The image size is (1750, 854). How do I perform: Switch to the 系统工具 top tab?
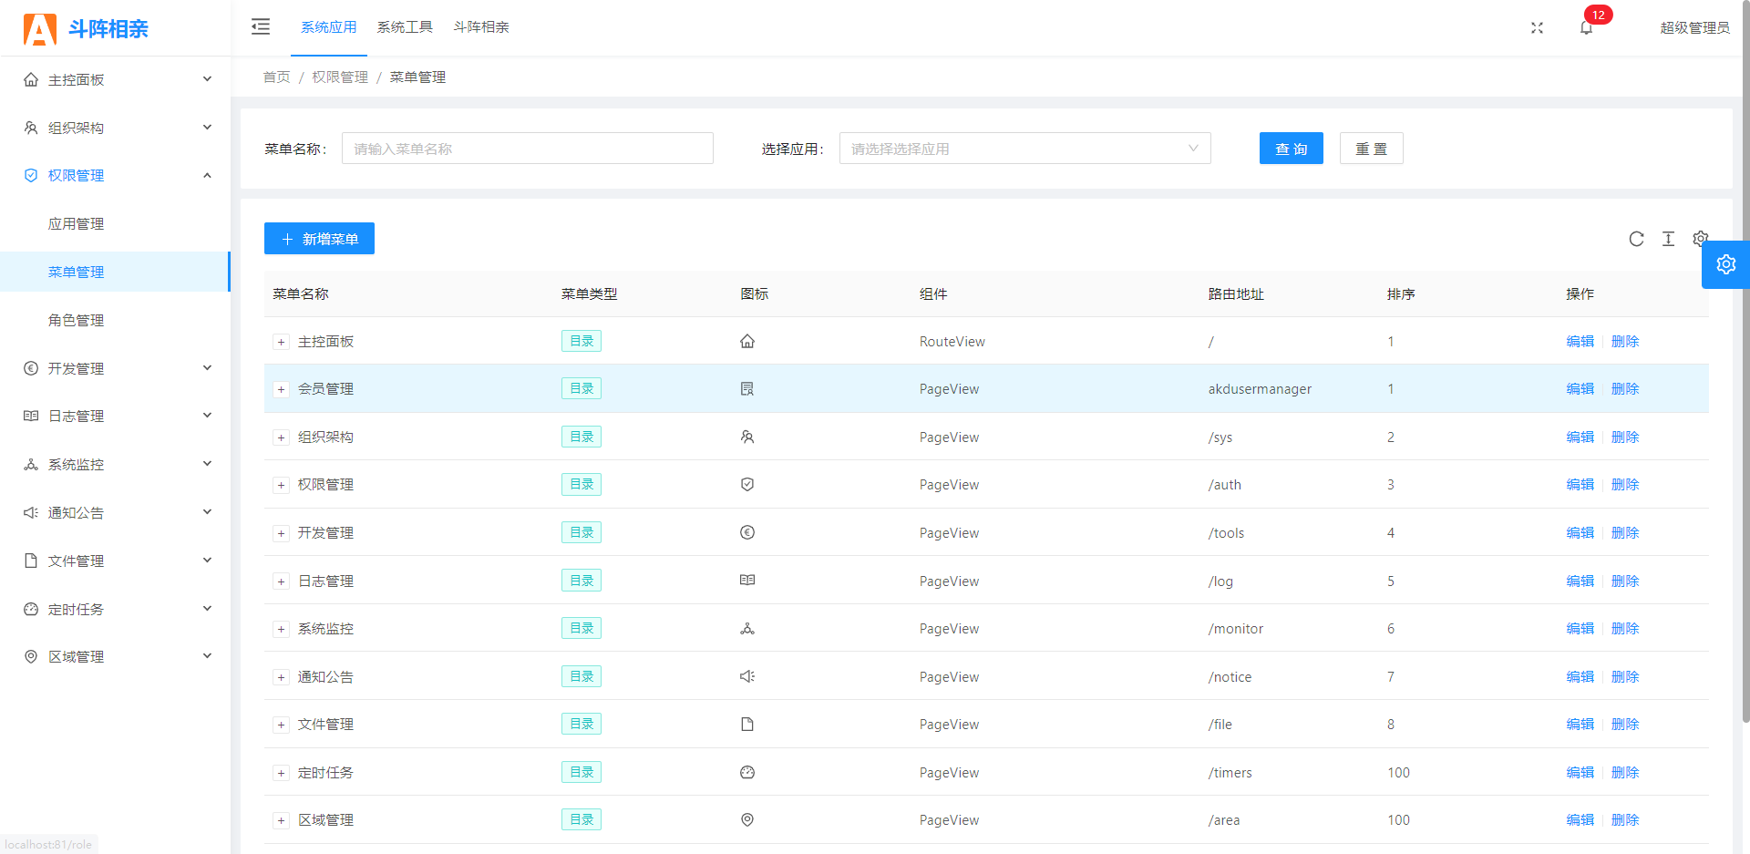(x=405, y=27)
